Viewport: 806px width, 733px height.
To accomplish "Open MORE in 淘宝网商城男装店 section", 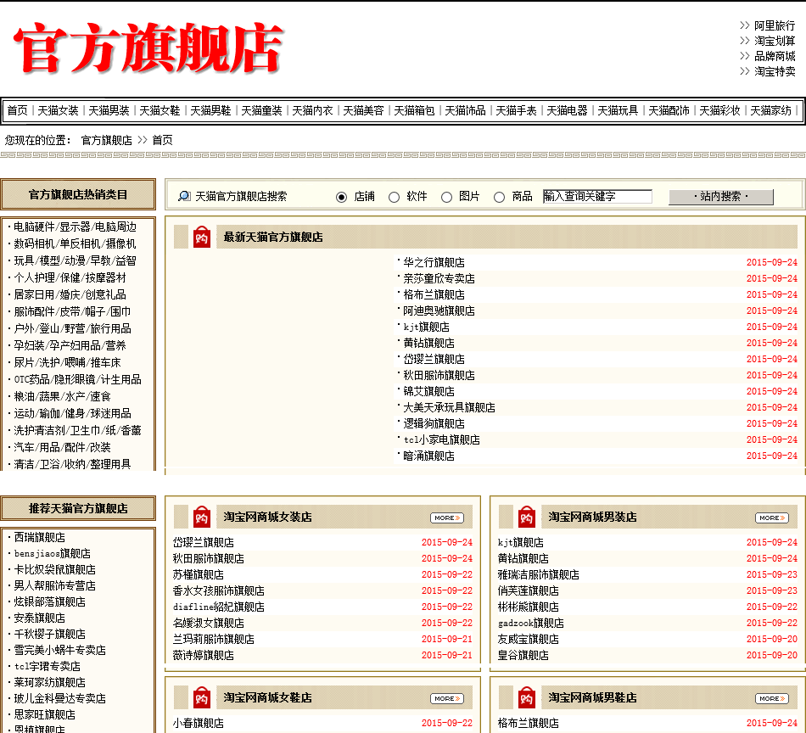I will click(772, 518).
